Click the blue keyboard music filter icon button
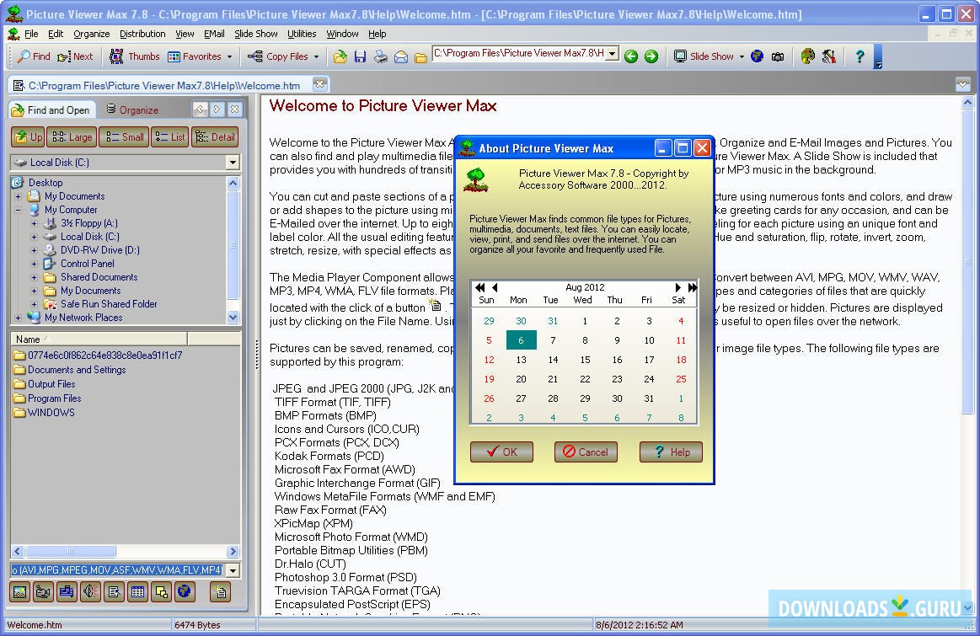Image resolution: width=980 pixels, height=636 pixels. click(67, 591)
